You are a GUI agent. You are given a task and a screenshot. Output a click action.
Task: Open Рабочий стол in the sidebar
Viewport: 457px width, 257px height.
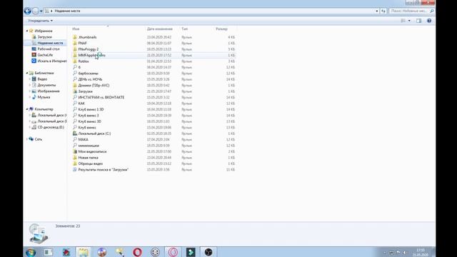coord(49,49)
